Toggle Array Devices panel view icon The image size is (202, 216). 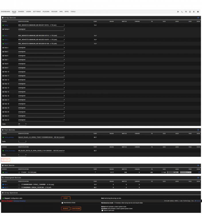tap(198, 18)
